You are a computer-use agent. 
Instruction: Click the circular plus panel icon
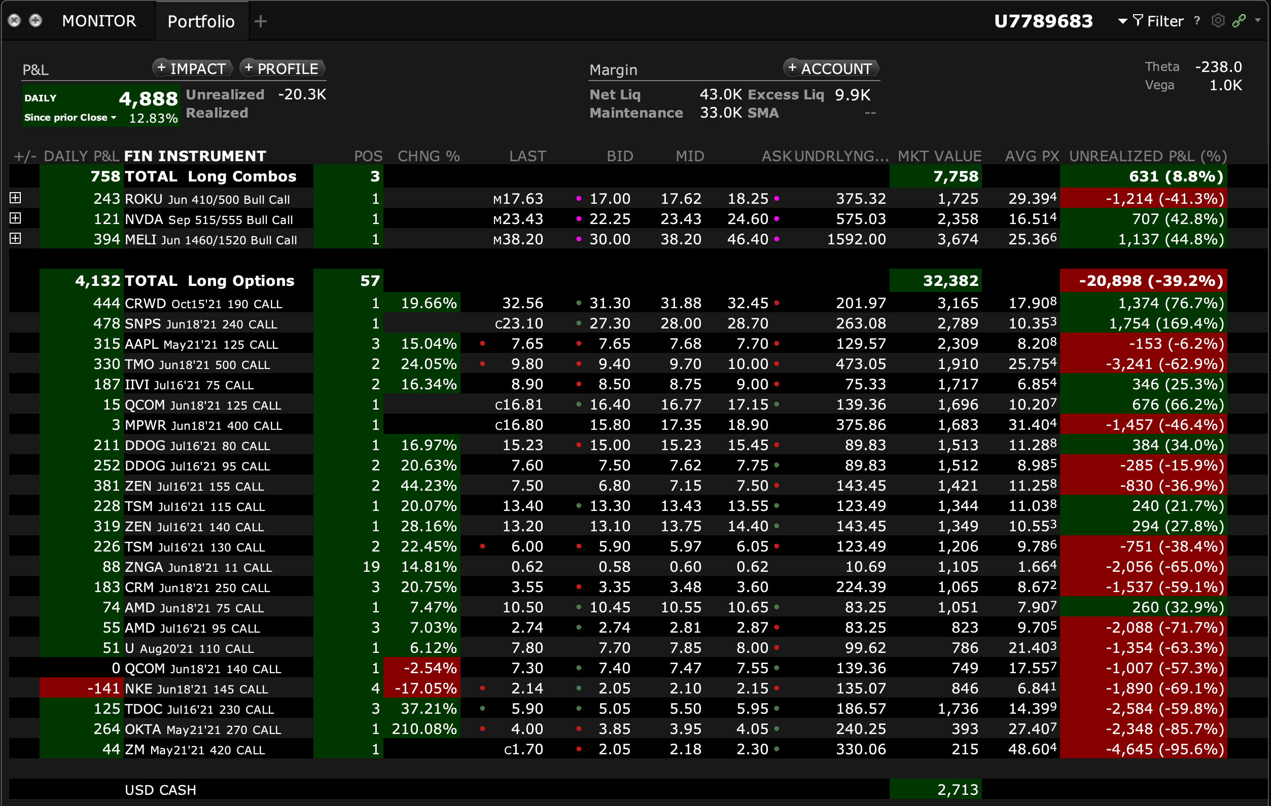pos(36,21)
